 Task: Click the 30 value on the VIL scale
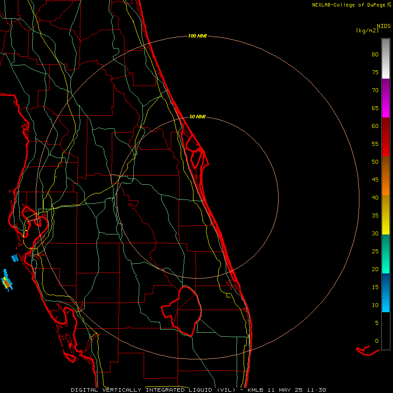click(x=375, y=234)
